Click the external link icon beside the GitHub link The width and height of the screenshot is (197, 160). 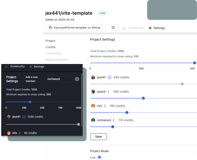[113, 28]
